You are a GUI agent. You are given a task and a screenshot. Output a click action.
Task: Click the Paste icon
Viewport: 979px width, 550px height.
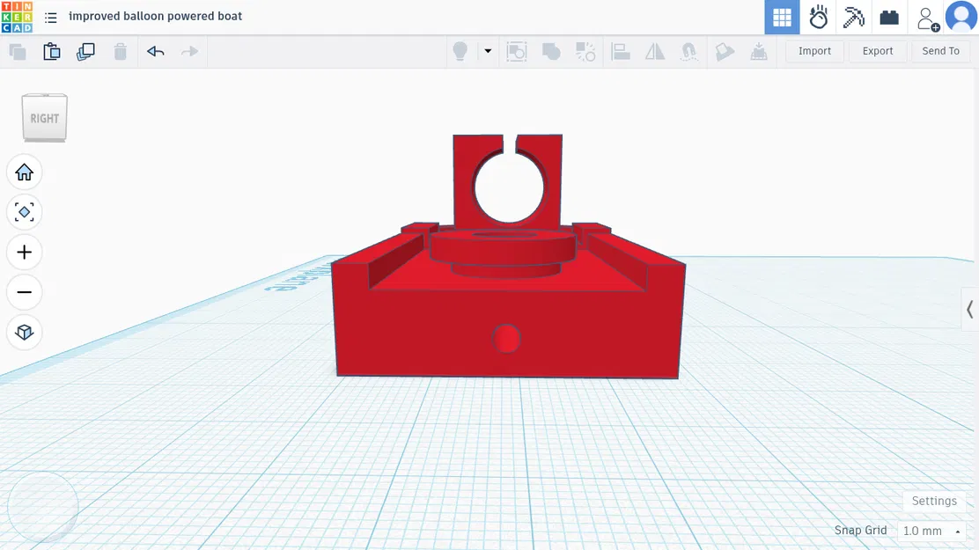pos(52,51)
